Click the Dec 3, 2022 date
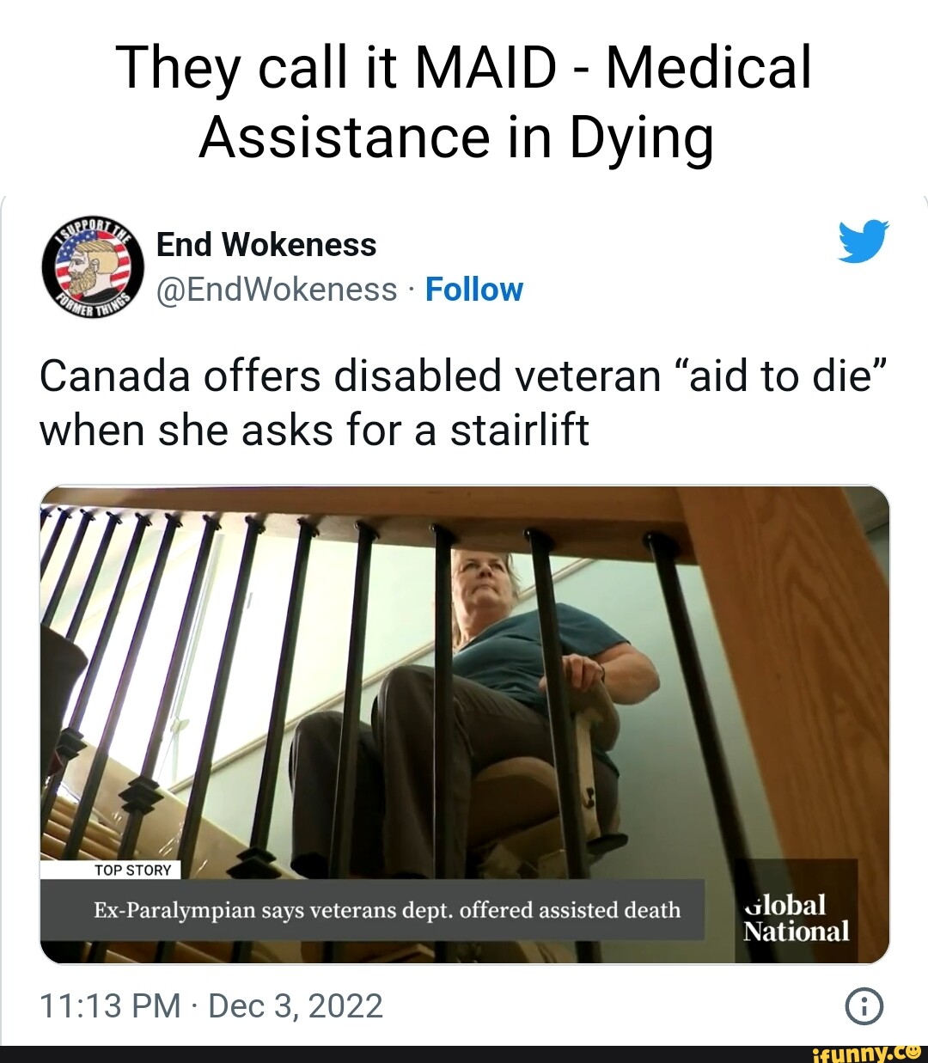Viewport: 928px width, 1063px height. click(296, 1005)
